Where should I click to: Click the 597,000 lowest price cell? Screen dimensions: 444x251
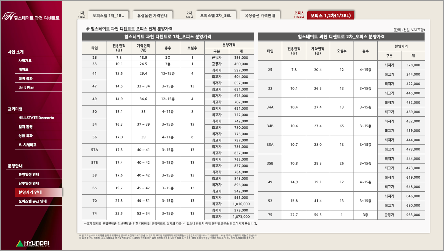[x=241, y=70]
